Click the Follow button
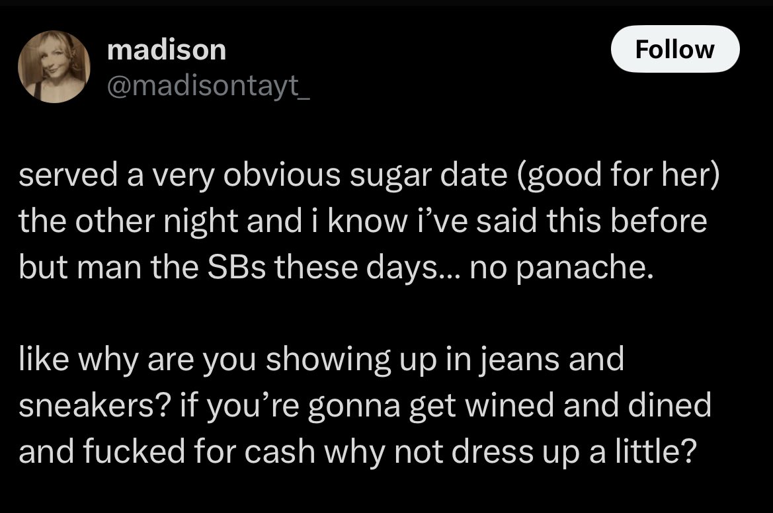 675,50
